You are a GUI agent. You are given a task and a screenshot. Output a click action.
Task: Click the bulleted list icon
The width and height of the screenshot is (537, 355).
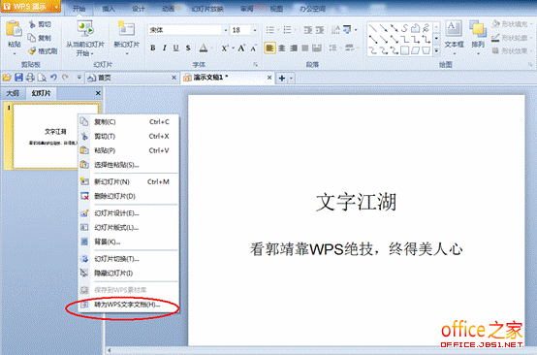(270, 30)
